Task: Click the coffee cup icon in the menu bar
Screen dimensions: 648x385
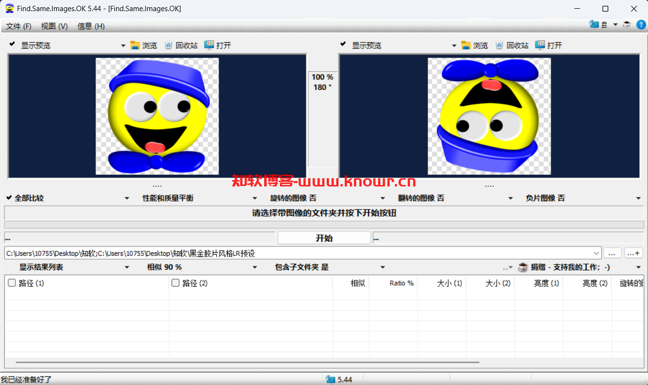Action: tap(627, 24)
